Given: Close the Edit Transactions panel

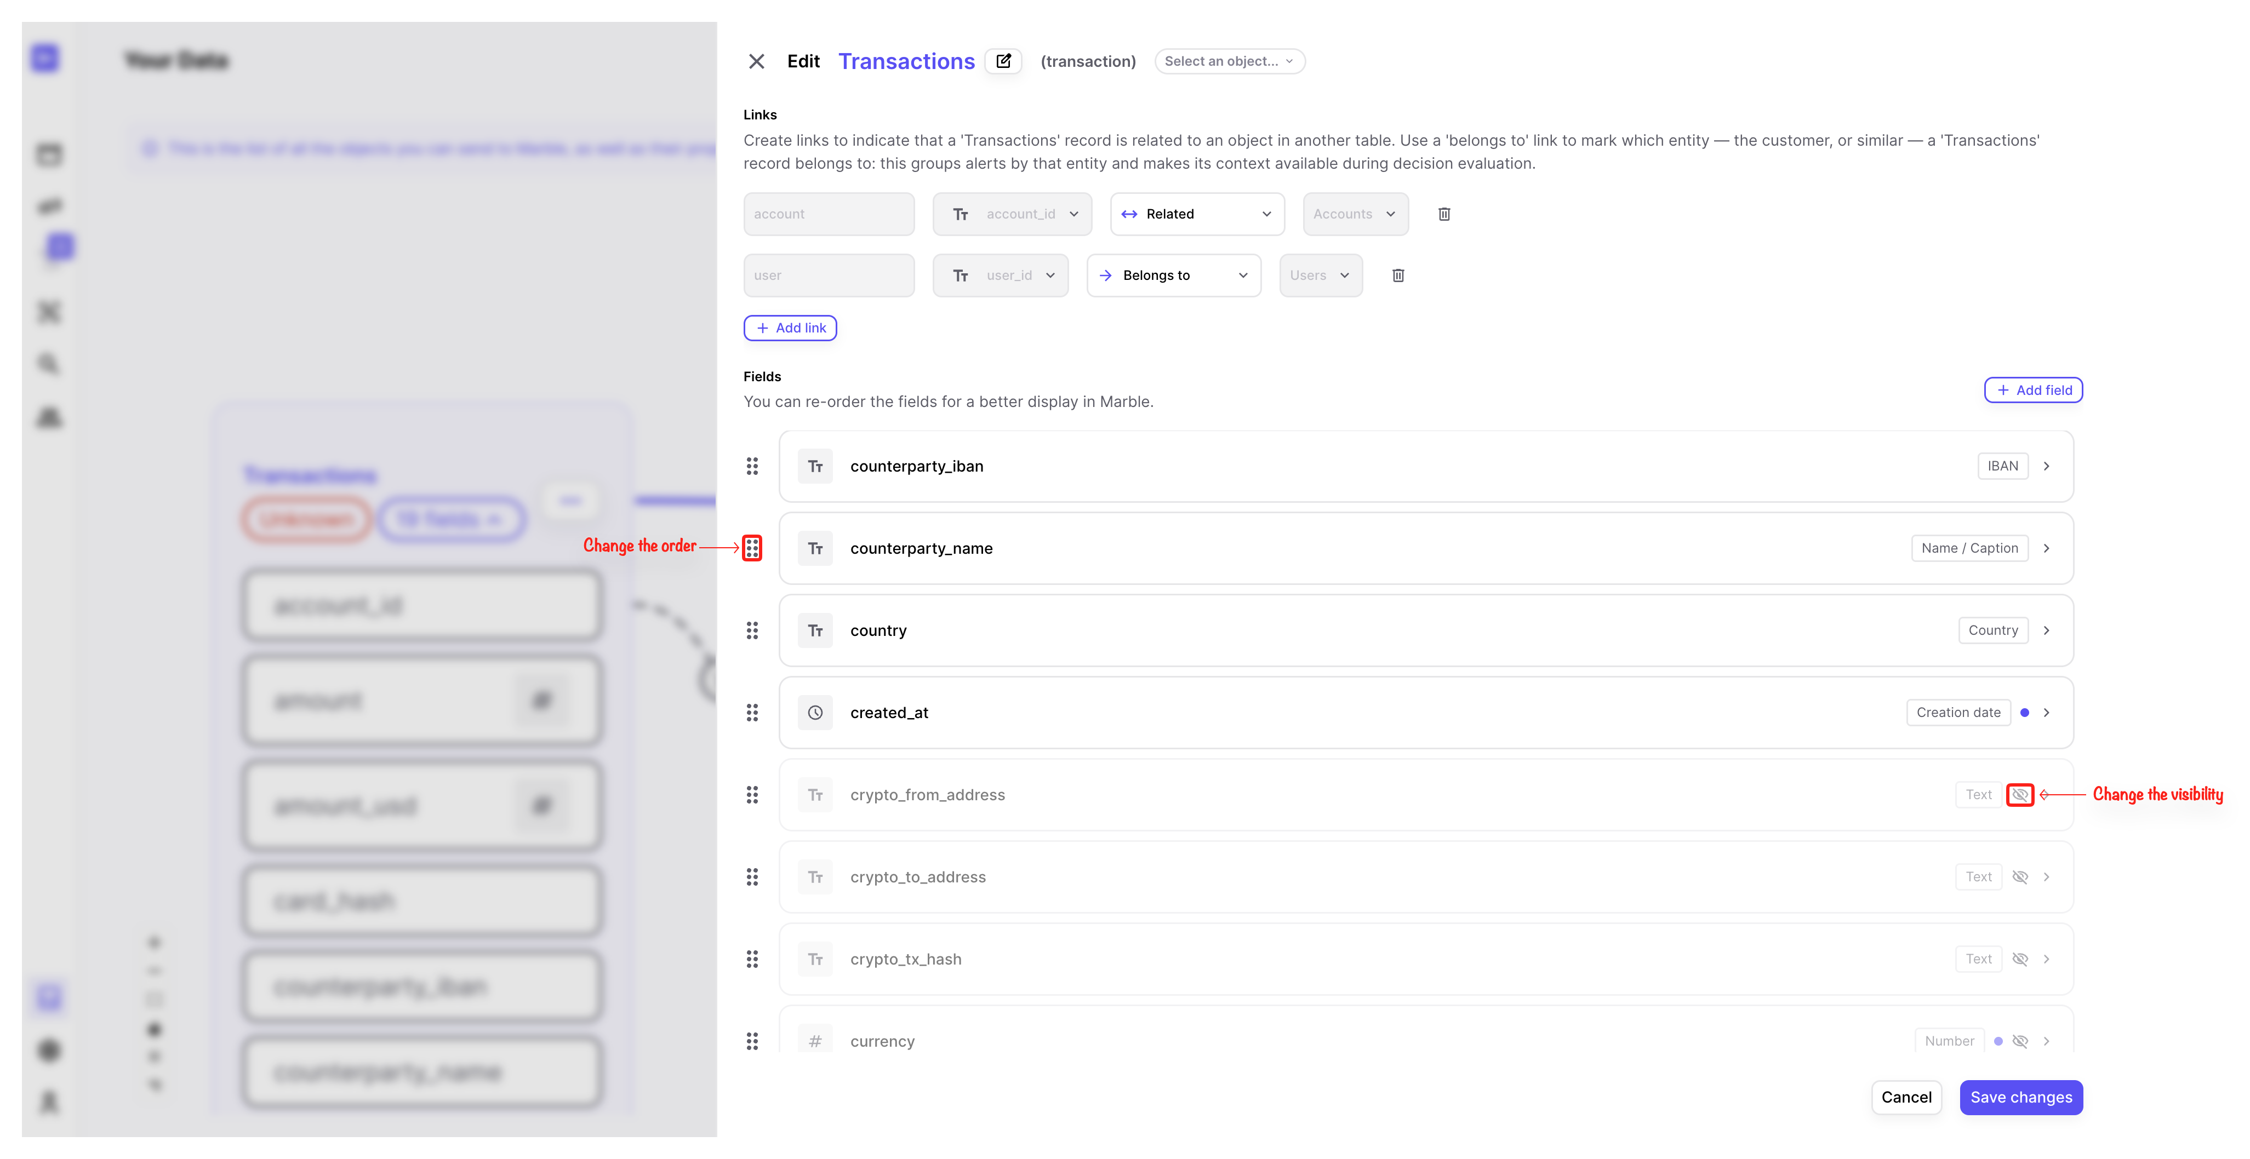Looking at the screenshot, I should (x=756, y=61).
